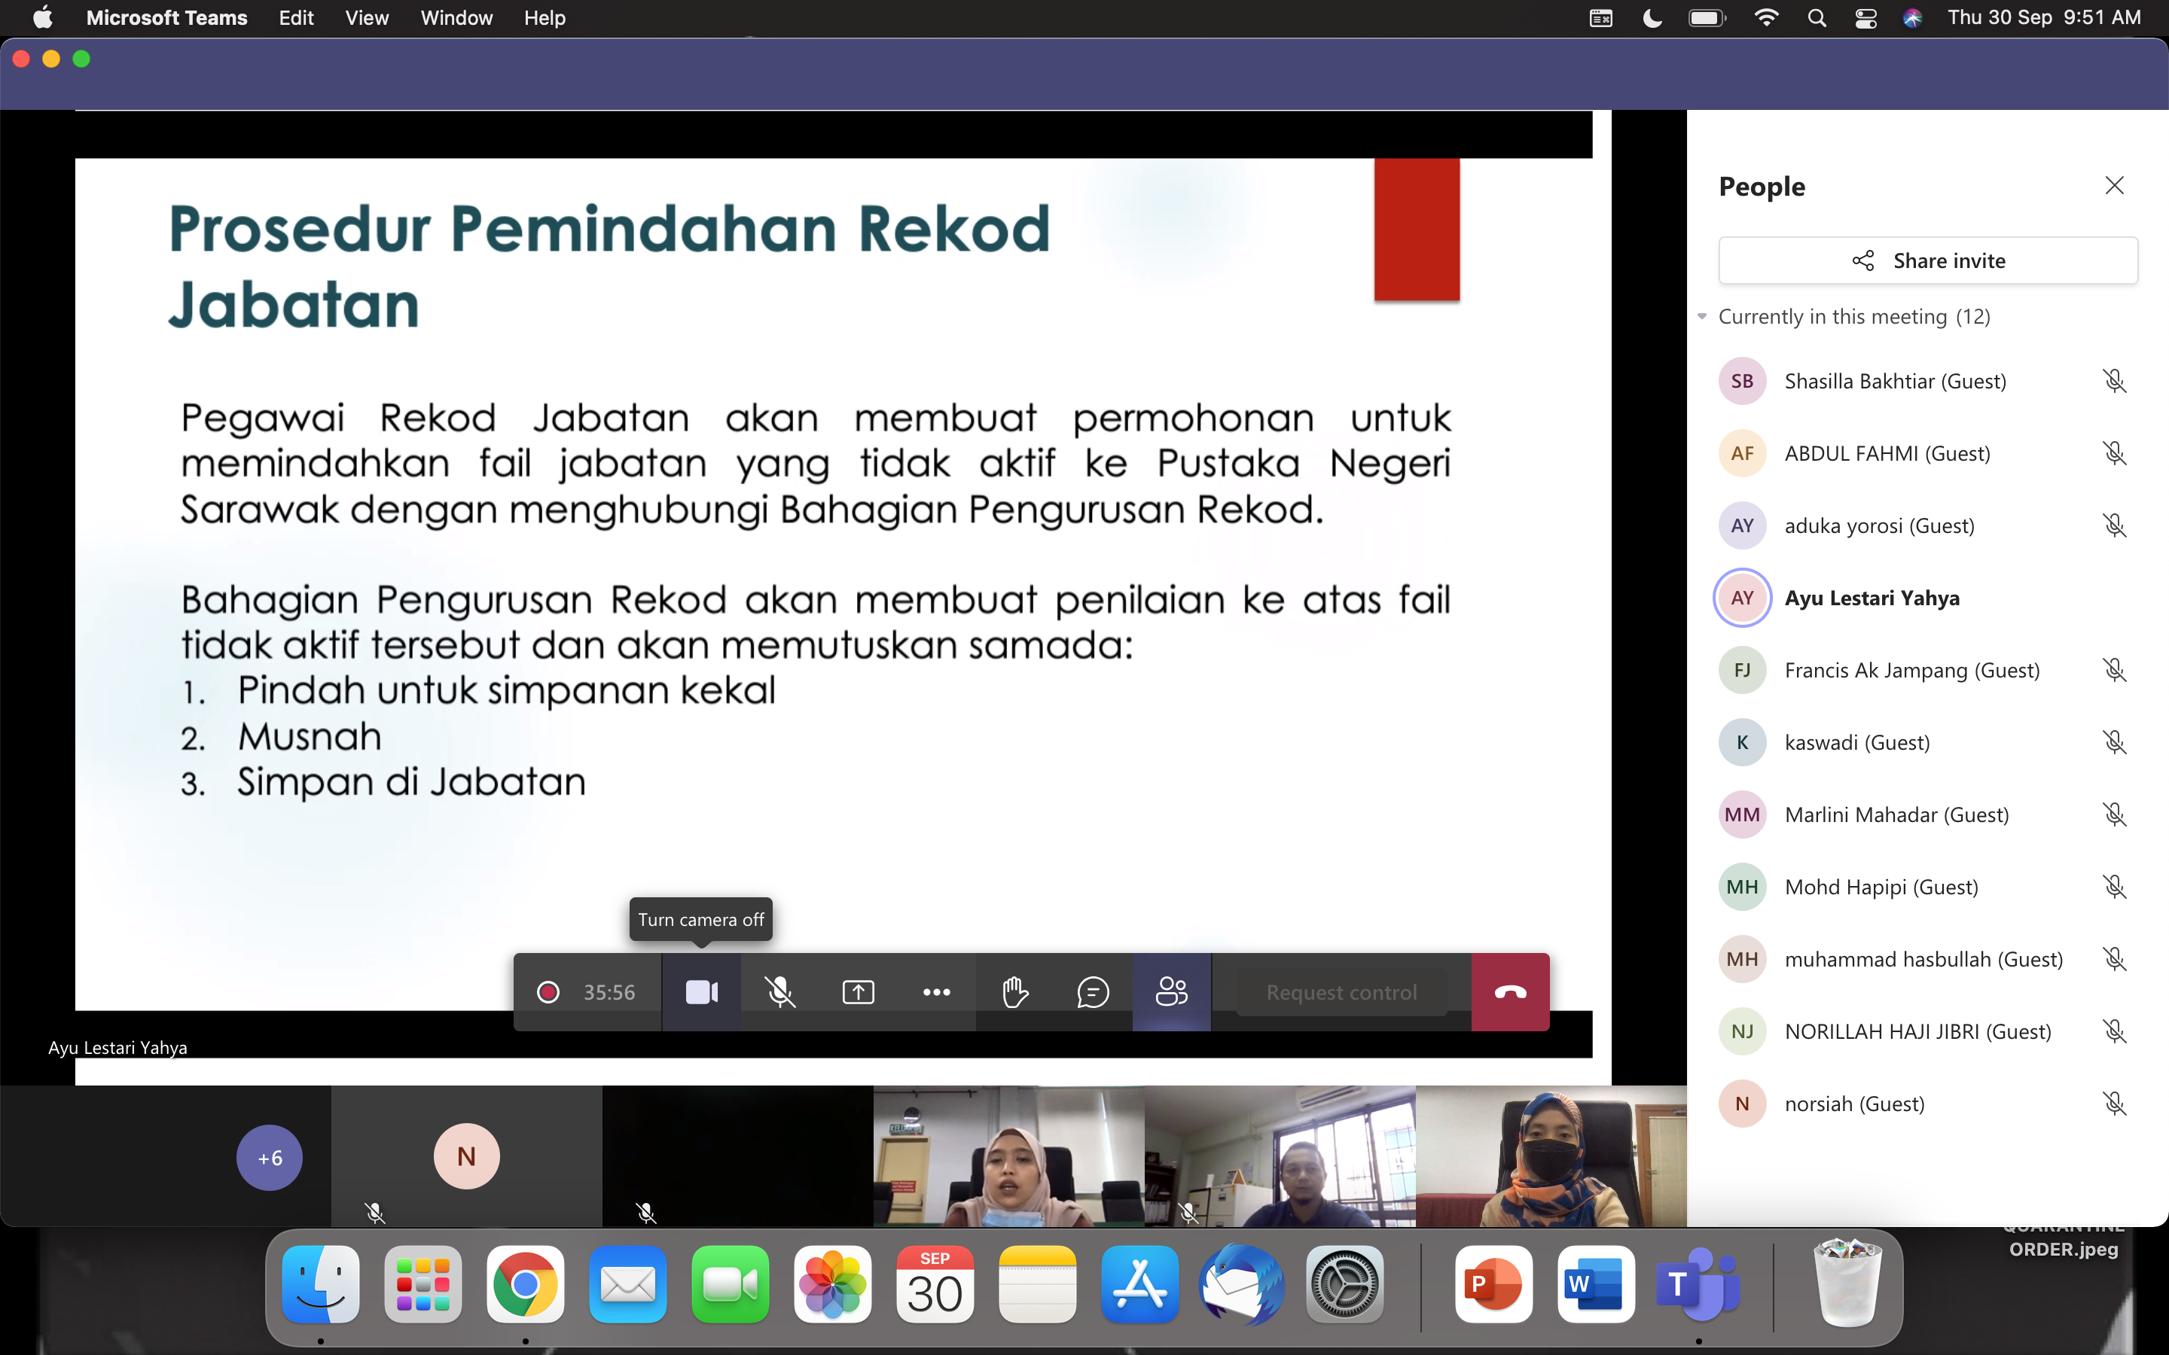Collapse the Currently in this meeting list
Screen dimensions: 2169x1355
point(1702,316)
